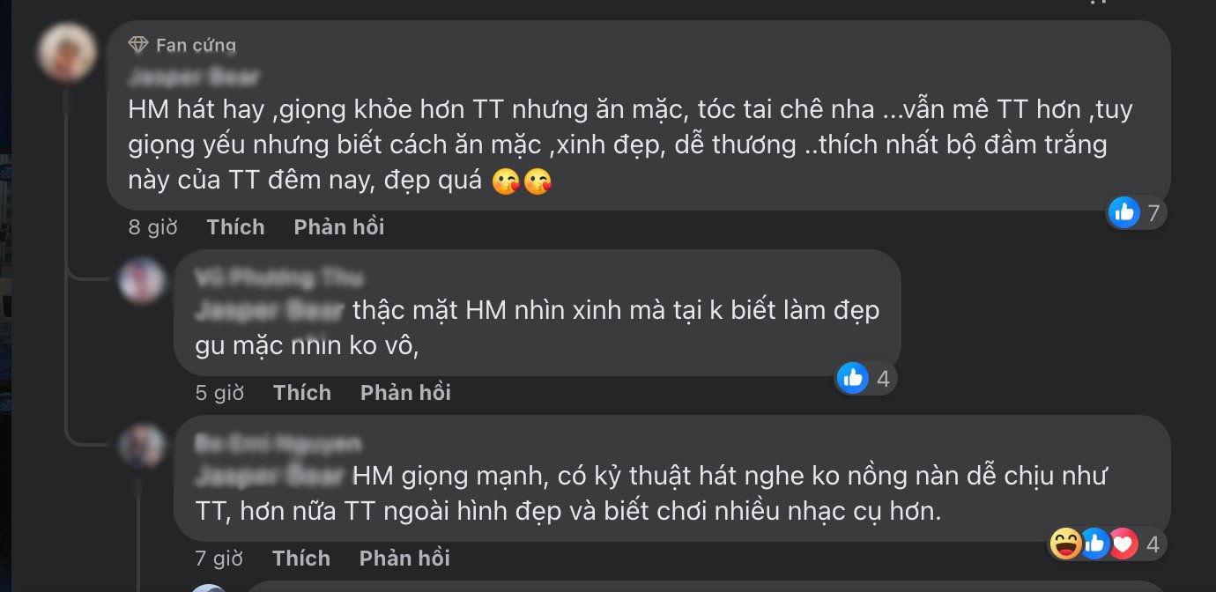
Task: Click the blue thumbs-up reaction icon showing 7
Action: (x=1123, y=212)
